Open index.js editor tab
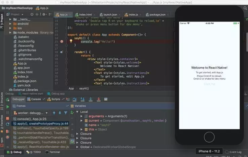Image resolution: width=248 pixels, height=157 pixels. tap(133, 14)
